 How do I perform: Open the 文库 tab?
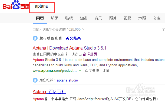(x=157, y=18)
